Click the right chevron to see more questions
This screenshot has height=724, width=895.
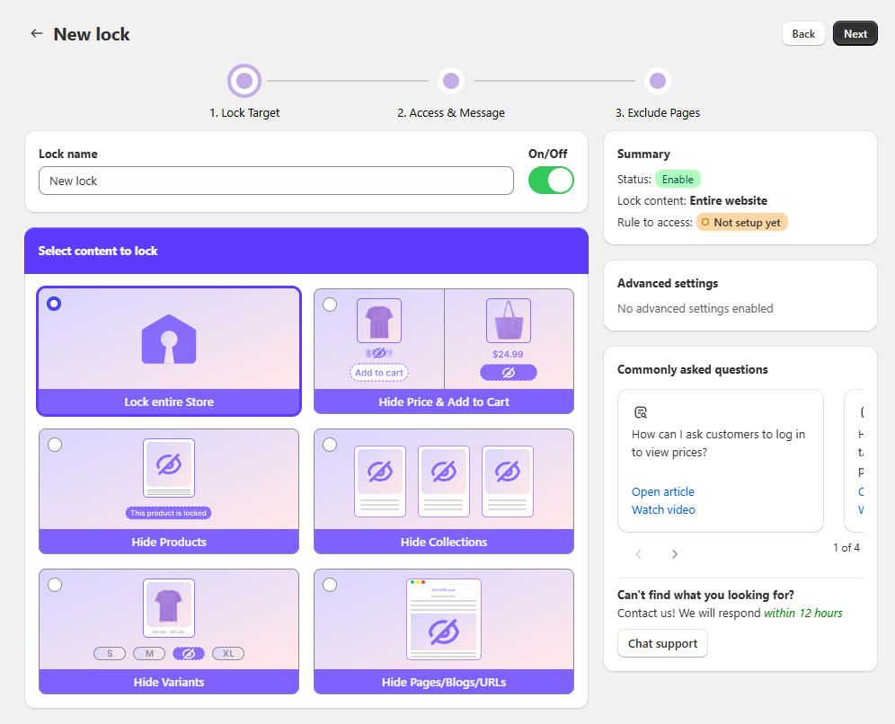(x=675, y=554)
